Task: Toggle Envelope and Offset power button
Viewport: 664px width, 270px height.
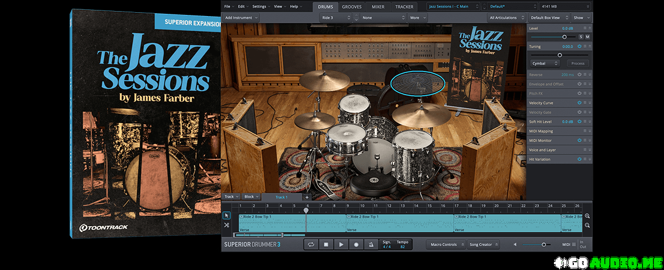Action: click(x=579, y=84)
